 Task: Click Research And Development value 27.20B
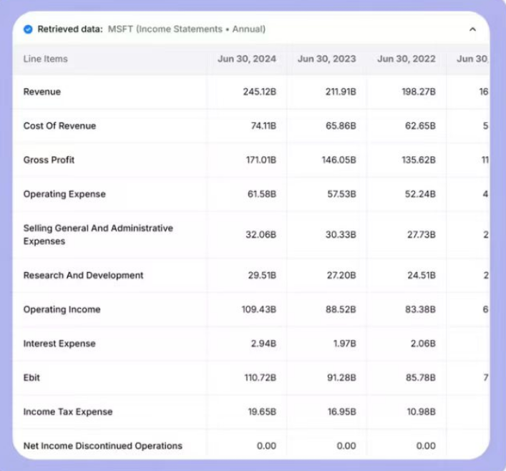click(341, 276)
